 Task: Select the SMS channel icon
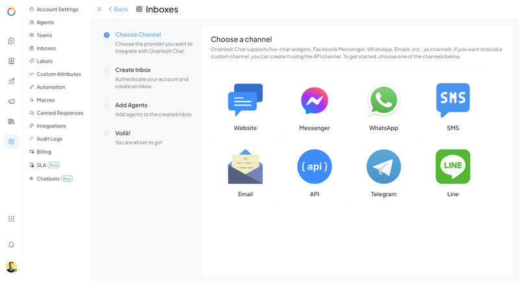coord(453,100)
